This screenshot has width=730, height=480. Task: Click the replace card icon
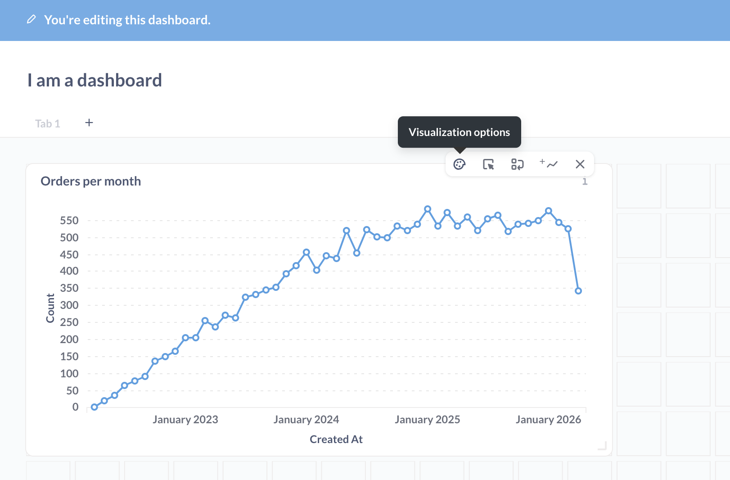pyautogui.click(x=517, y=164)
